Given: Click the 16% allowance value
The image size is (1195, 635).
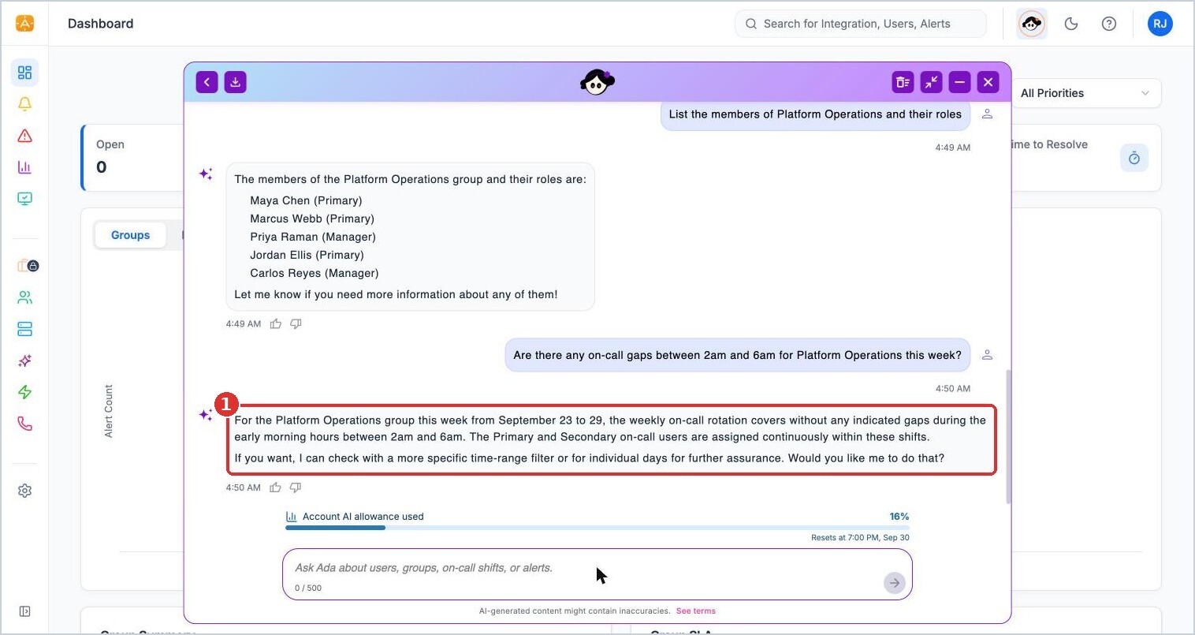Looking at the screenshot, I should (899, 517).
